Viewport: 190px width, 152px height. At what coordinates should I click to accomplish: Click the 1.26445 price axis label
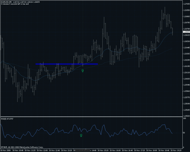click(x=187, y=48)
